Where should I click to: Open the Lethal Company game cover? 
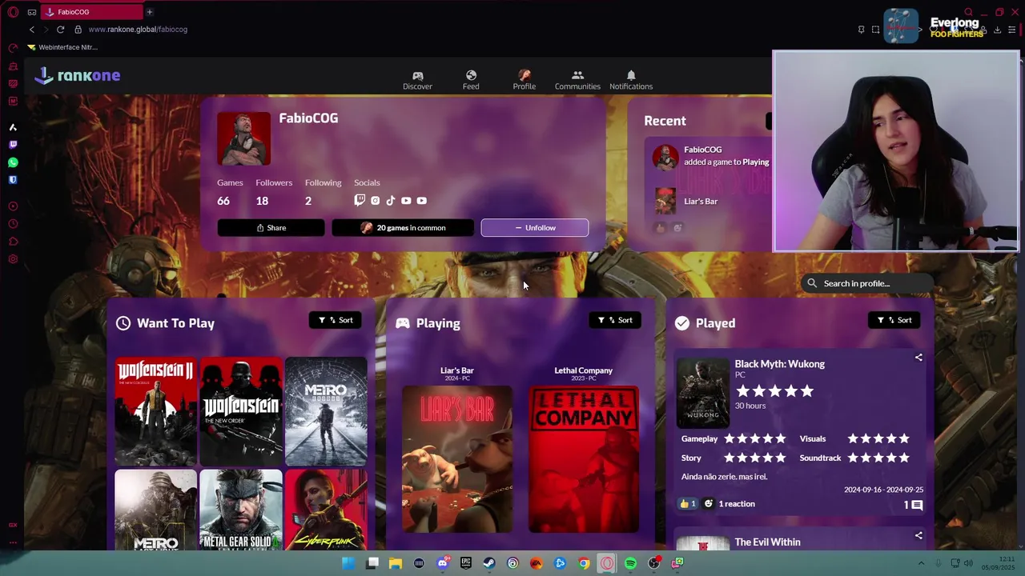pos(584,459)
